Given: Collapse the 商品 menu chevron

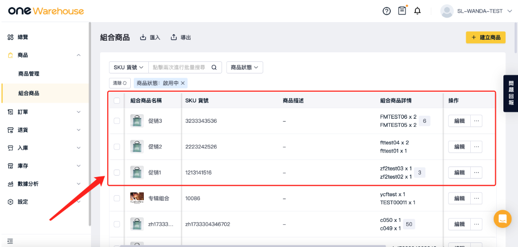Looking at the screenshot, I should point(78,55).
